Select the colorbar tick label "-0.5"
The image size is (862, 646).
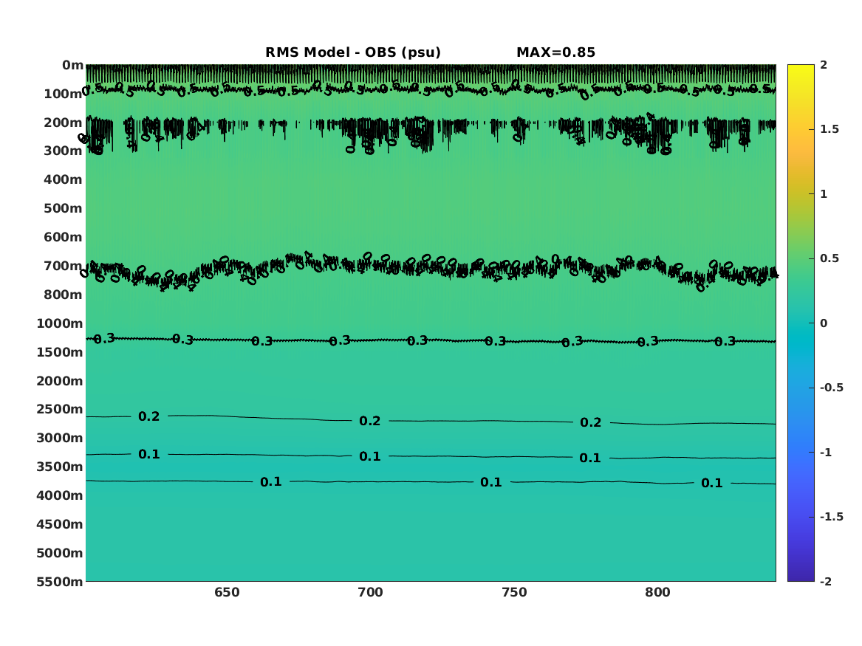pyautogui.click(x=832, y=388)
